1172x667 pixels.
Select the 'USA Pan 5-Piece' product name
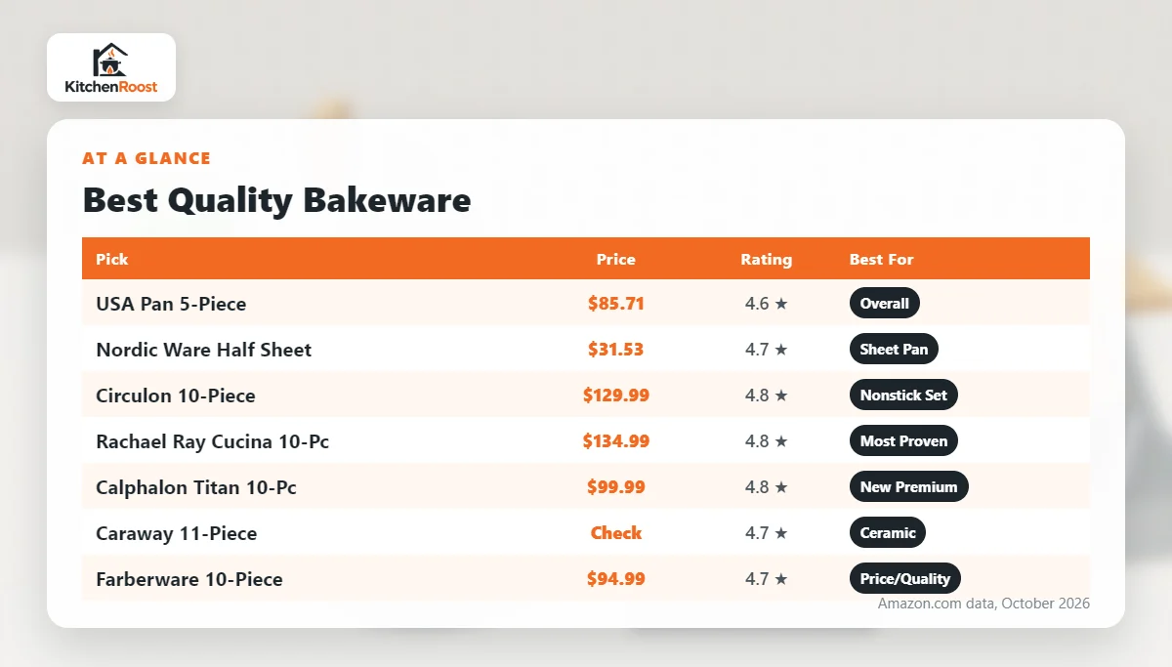tap(171, 304)
